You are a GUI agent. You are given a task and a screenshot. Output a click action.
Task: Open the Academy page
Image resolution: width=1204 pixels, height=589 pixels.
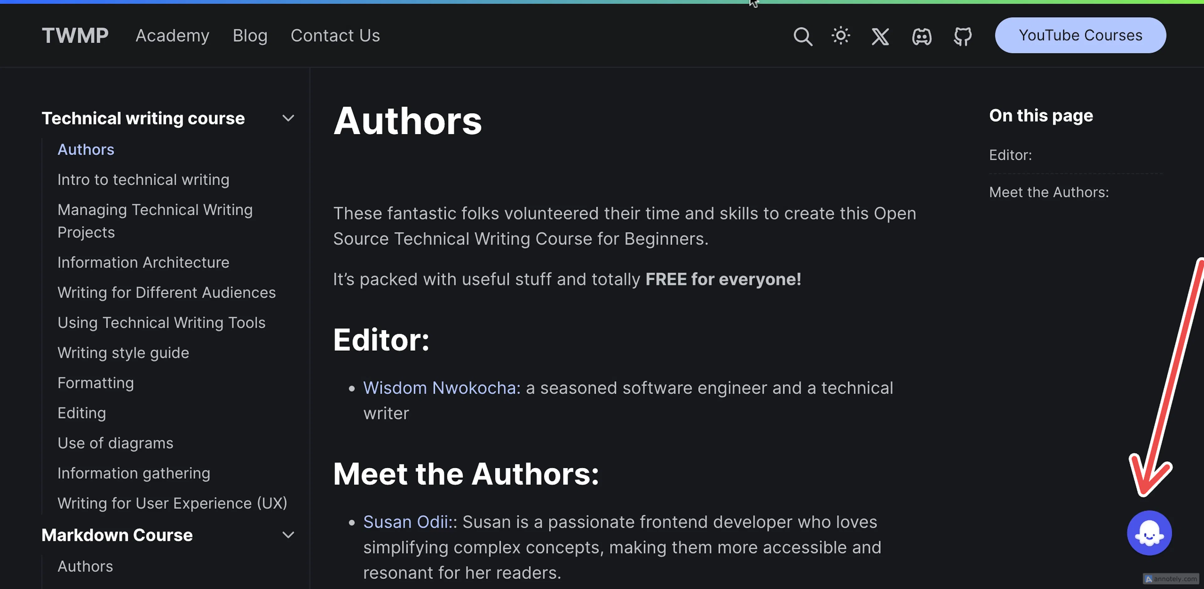coord(172,35)
